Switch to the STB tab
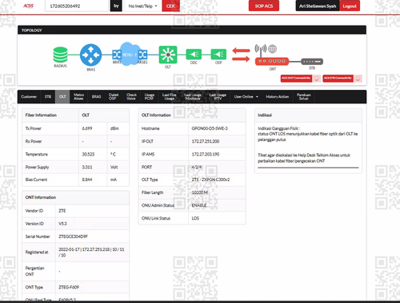Screen dimensions: 400x303 (x=48, y=97)
